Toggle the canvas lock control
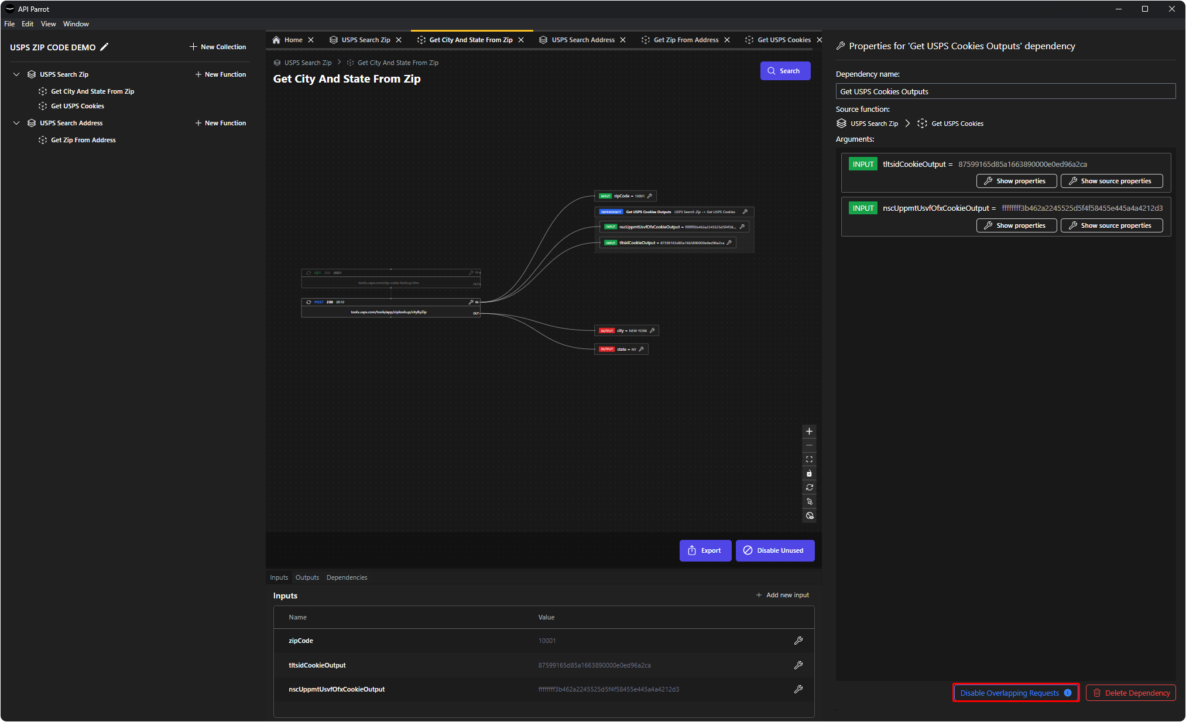The image size is (1186, 722). 809,474
